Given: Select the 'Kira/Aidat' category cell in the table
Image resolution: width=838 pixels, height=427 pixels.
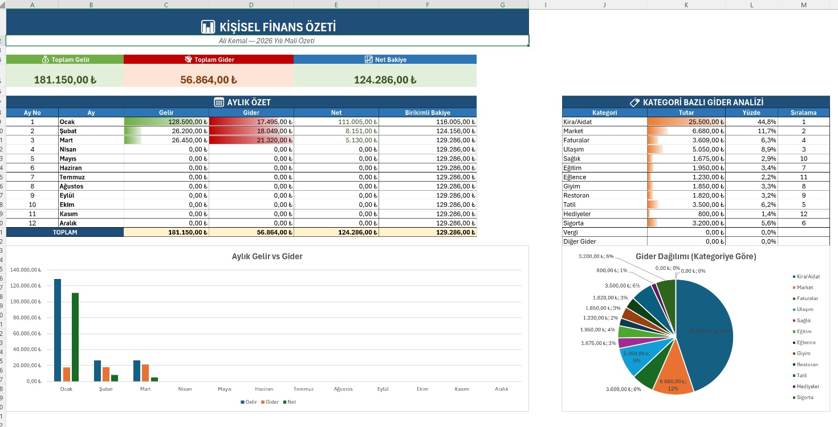Looking at the screenshot, I should point(605,122).
